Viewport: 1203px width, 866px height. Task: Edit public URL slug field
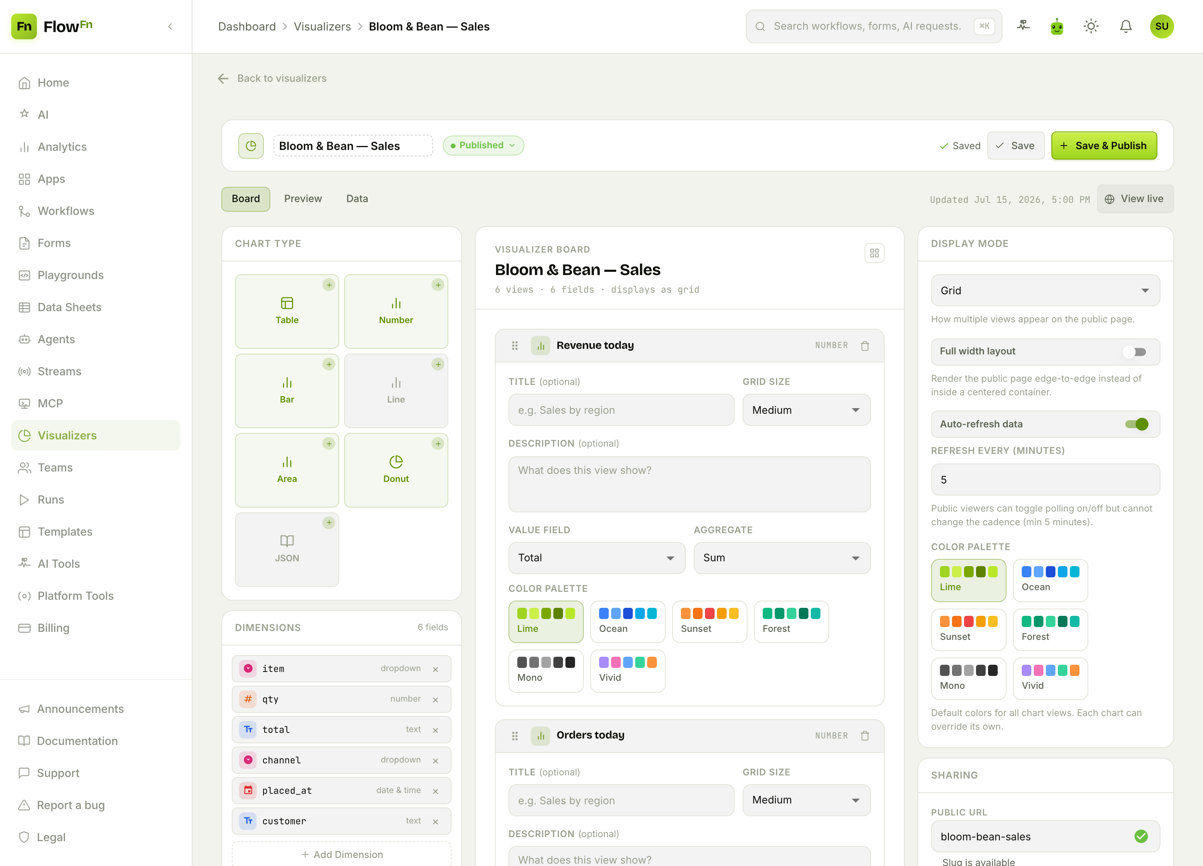[x=1045, y=837]
